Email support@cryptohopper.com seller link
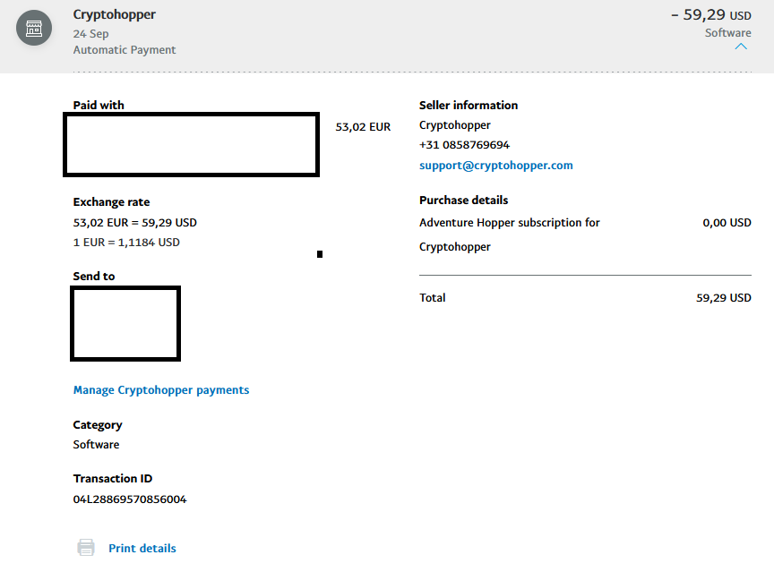774x563 pixels. [x=496, y=166]
